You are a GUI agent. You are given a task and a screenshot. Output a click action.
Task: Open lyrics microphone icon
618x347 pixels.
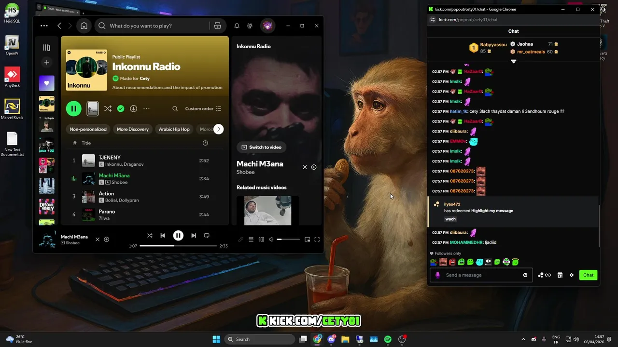[x=240, y=240]
